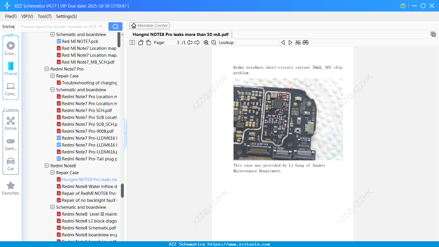Open the Game console category
439x247 pixels.
[x=11, y=144]
